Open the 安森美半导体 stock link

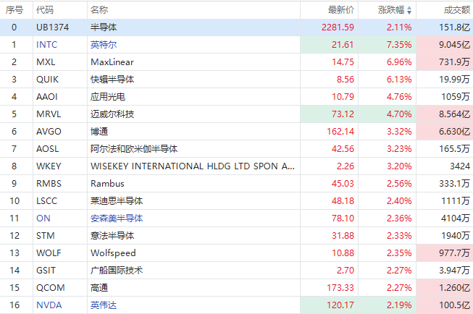pos(117,218)
